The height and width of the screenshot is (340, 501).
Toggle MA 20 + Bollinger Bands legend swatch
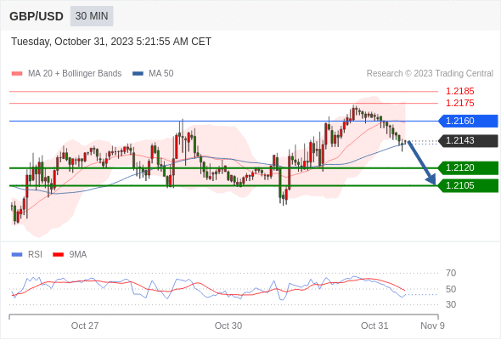tap(17, 74)
